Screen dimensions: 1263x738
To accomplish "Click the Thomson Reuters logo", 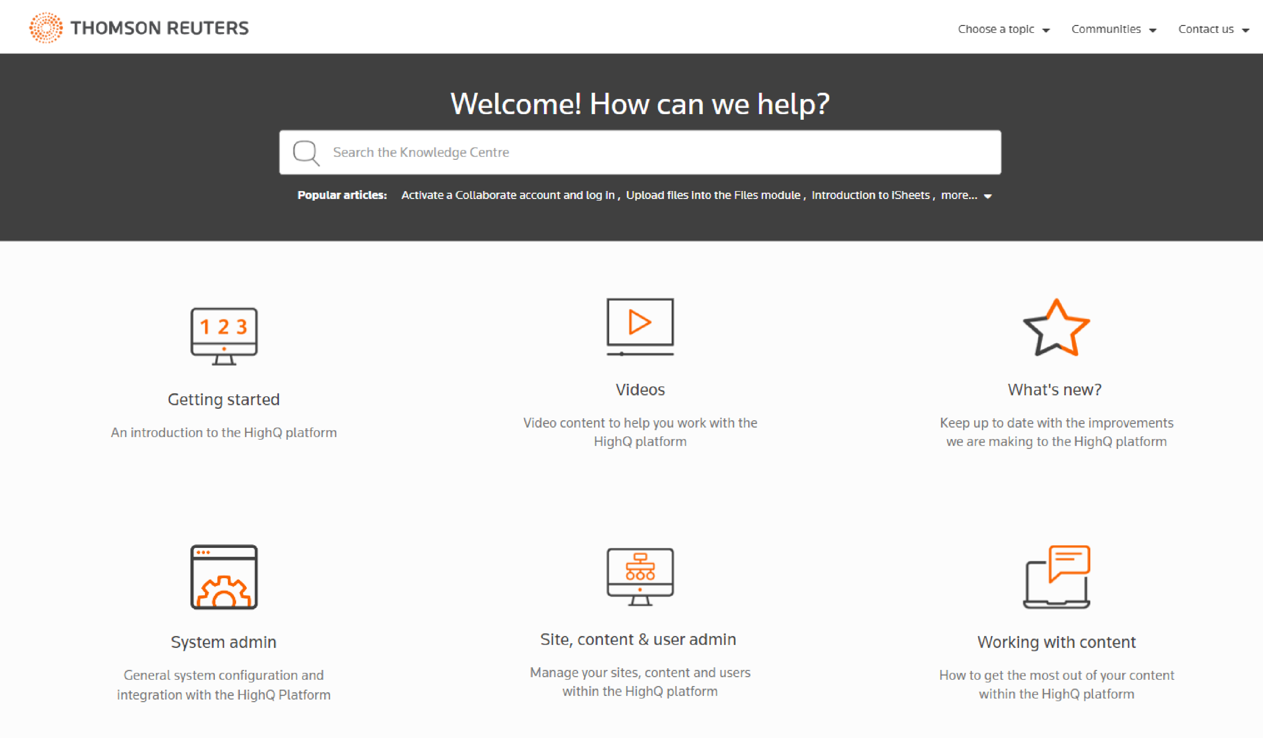I will [139, 28].
